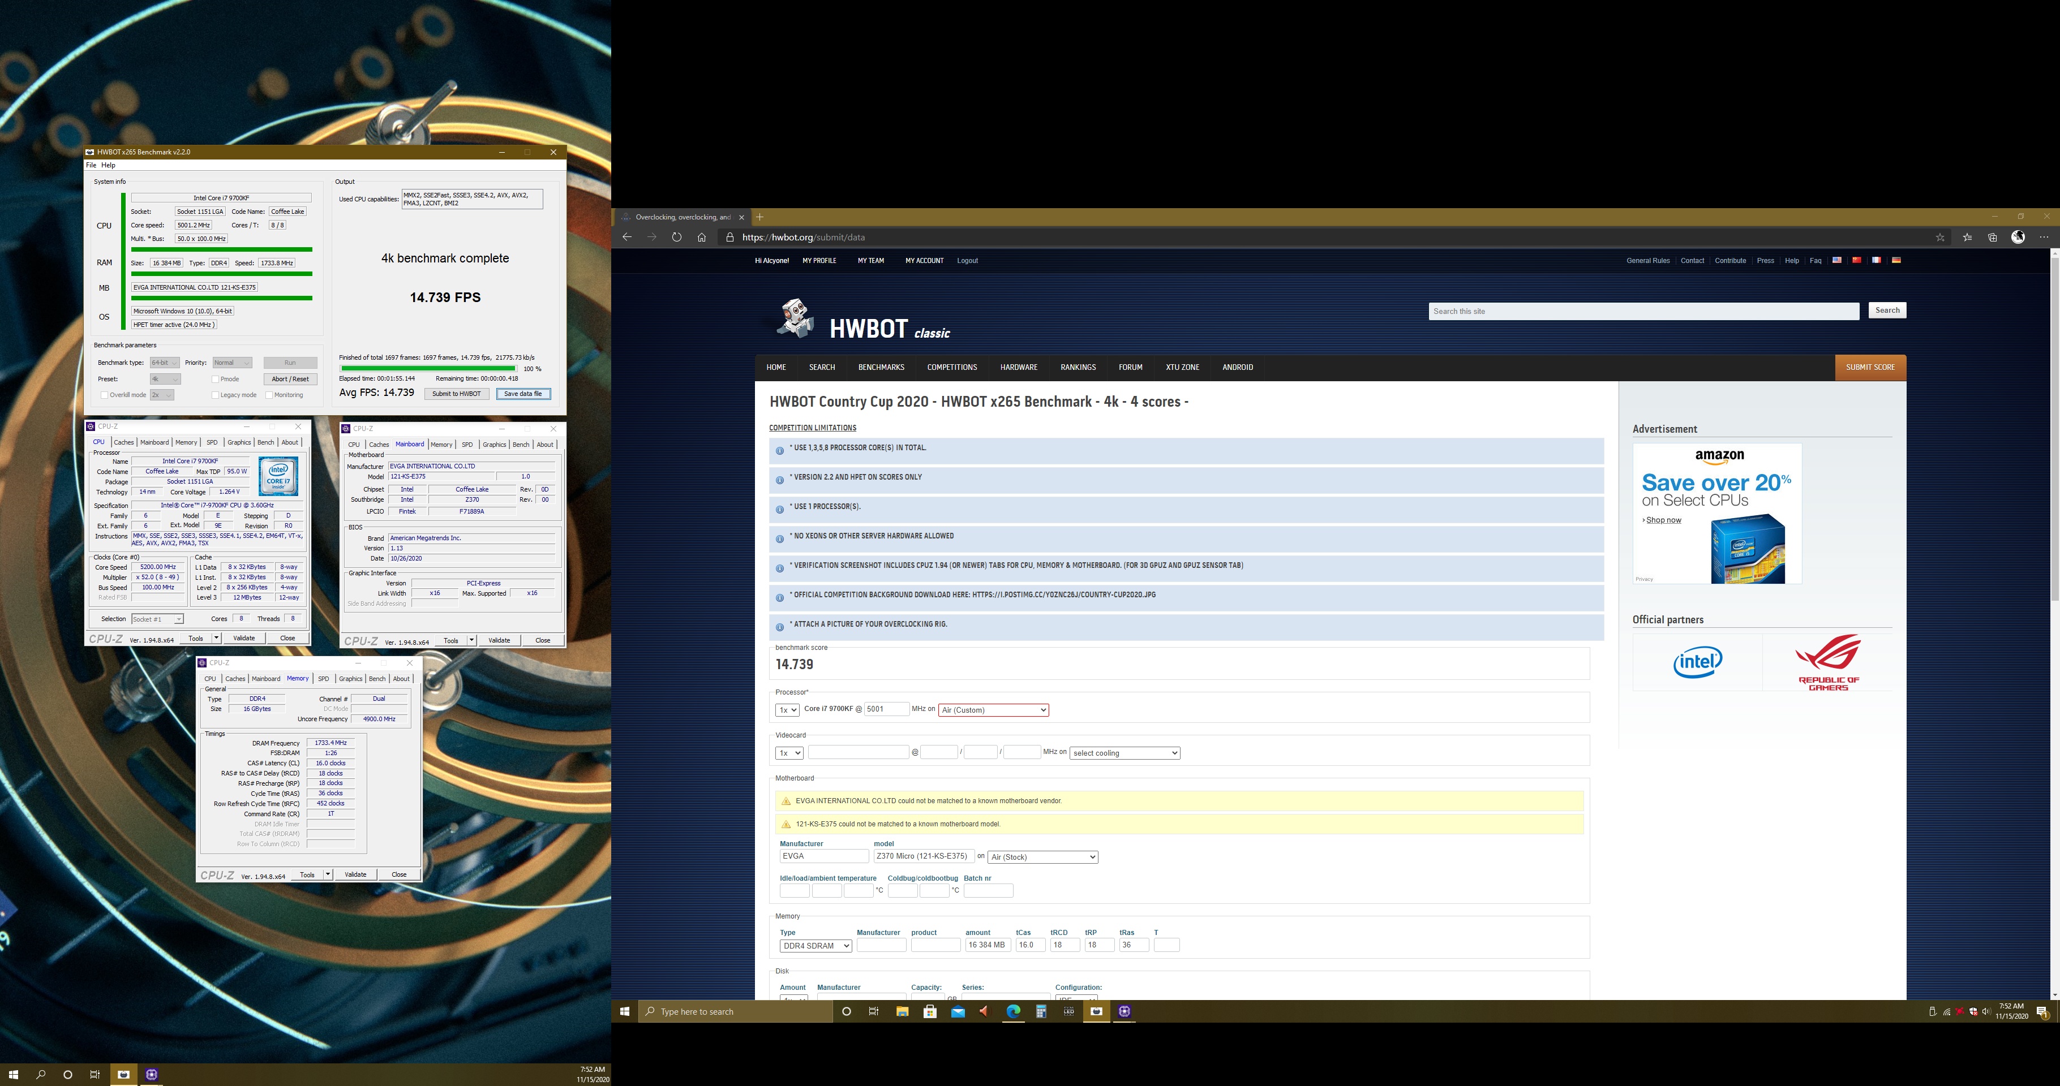Switch site language with the Chinese flag
The height and width of the screenshot is (1086, 2060).
1856,260
